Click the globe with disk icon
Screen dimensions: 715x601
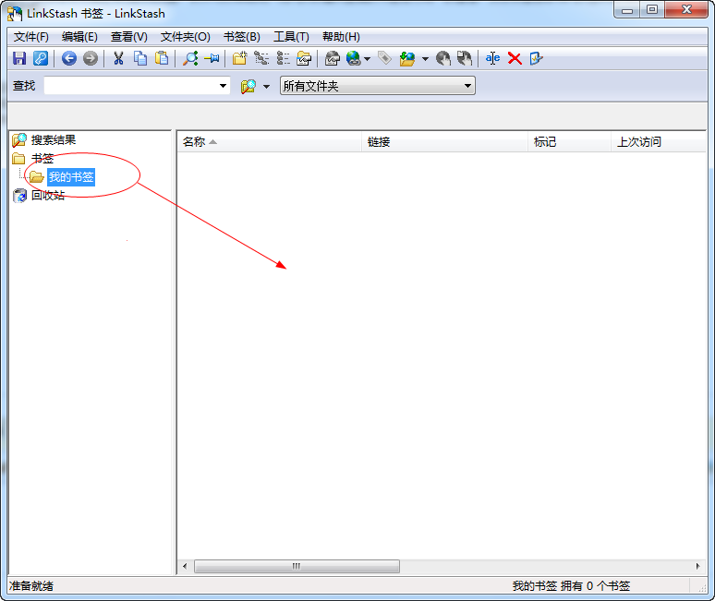click(x=465, y=58)
